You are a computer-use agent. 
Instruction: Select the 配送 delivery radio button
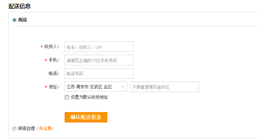14,20
